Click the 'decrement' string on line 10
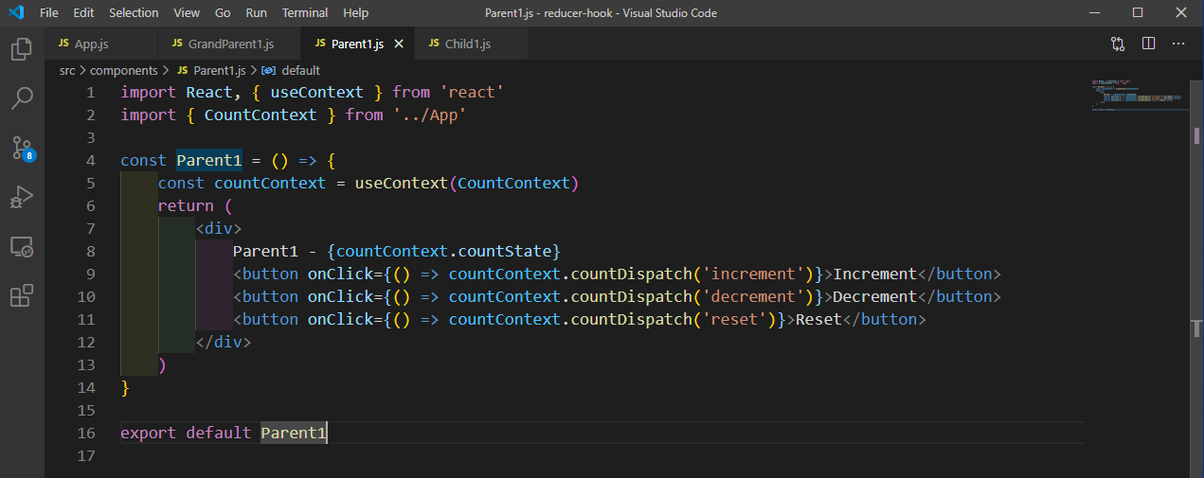 point(753,296)
